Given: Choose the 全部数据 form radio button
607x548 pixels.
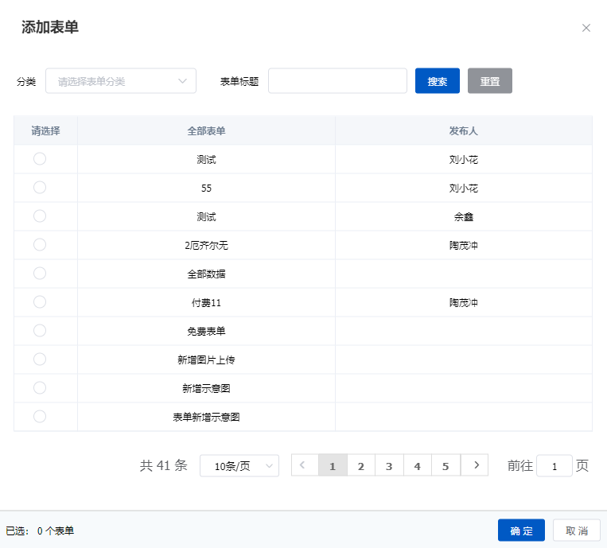Looking at the screenshot, I should click(x=40, y=274).
